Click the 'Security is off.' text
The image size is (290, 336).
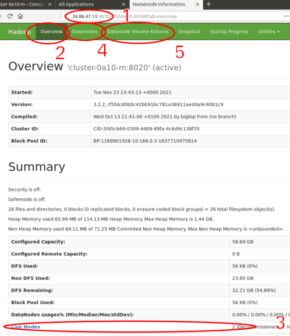pyautogui.click(x=24, y=189)
